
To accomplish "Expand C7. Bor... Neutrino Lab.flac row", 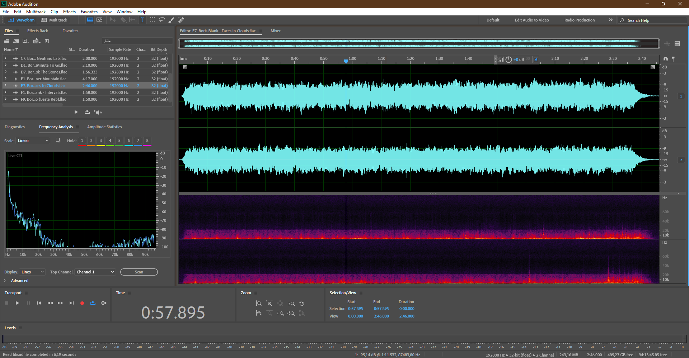I will (x=5, y=58).
